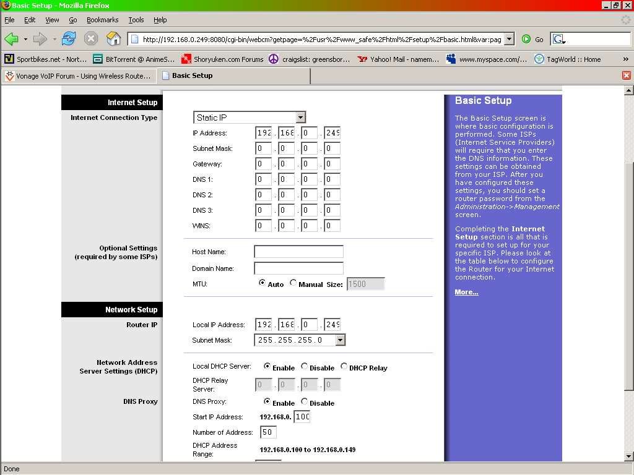Open the Tools menu
This screenshot has width=634, height=475.
(x=136, y=20)
